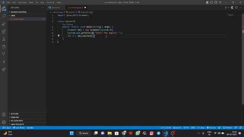Open editor More Actions ellipsis
Viewport: 244px width, 137px height.
point(241,8)
